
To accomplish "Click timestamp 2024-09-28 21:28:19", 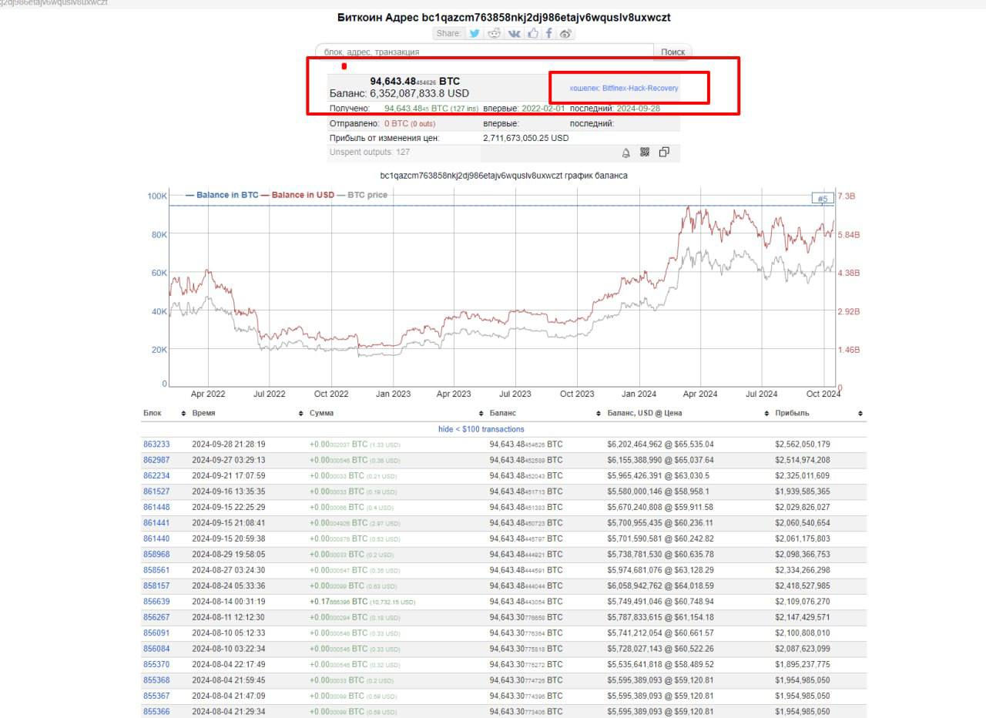I will click(228, 445).
